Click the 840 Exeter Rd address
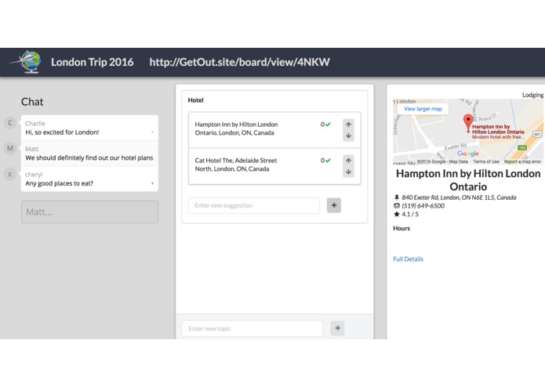This screenshot has width=545, height=387. 459,197
